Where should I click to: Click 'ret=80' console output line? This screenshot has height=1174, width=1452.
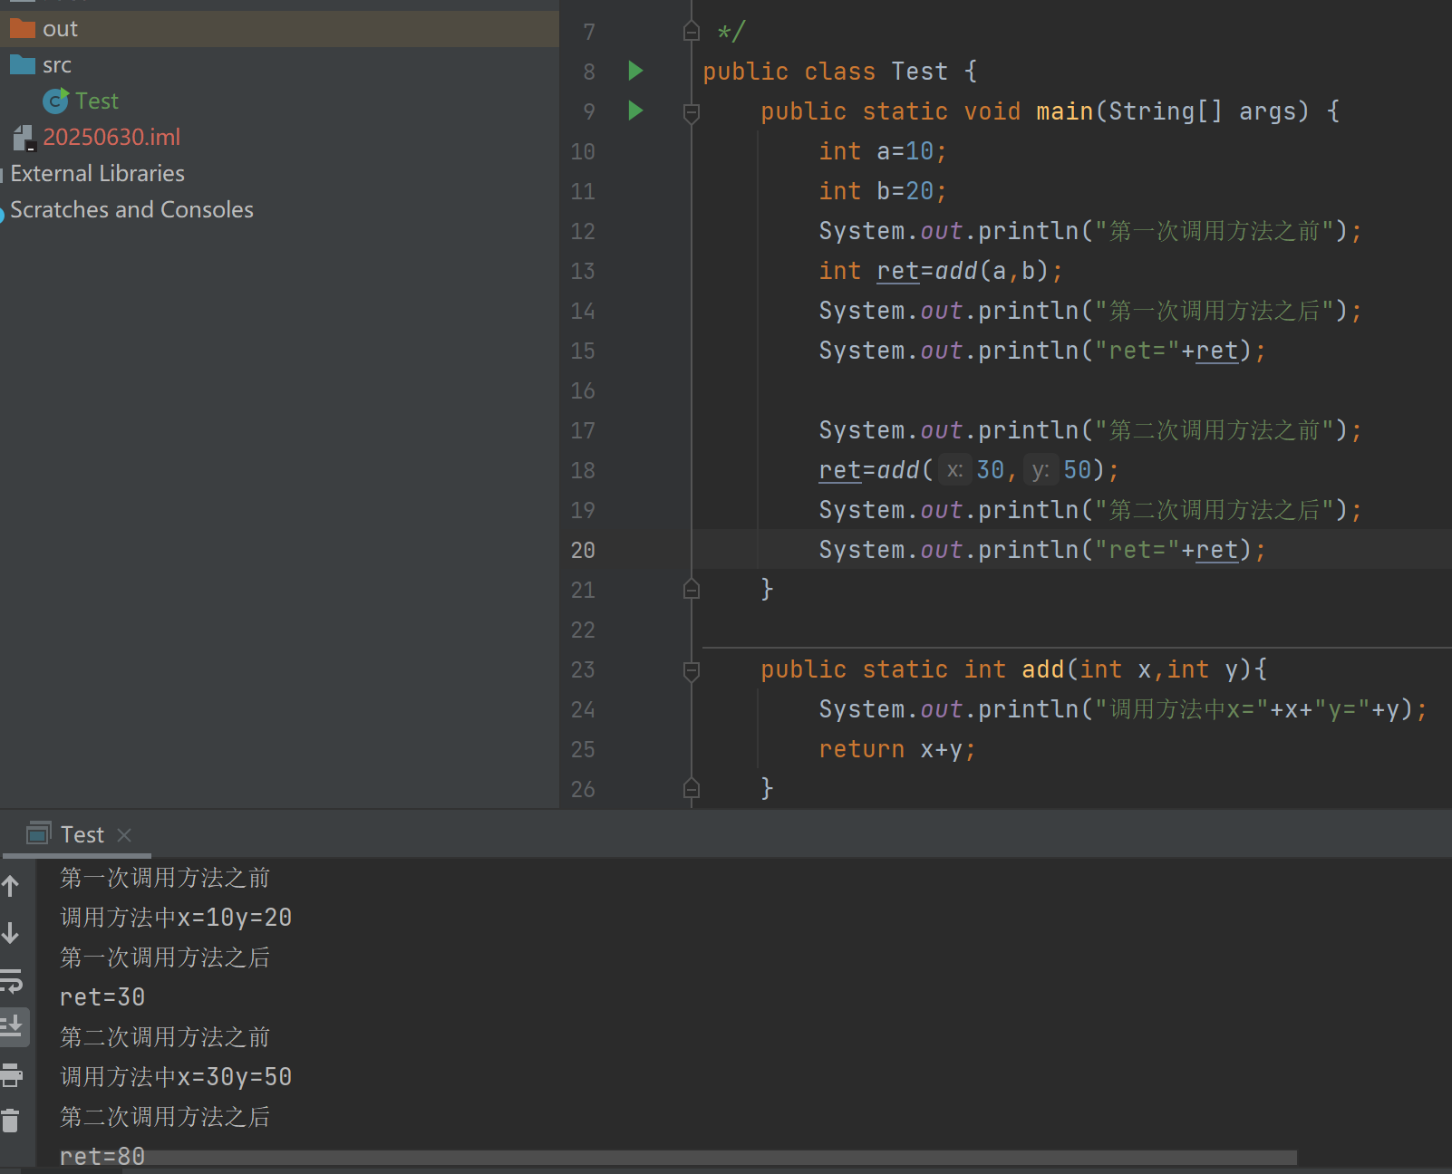tap(102, 1157)
